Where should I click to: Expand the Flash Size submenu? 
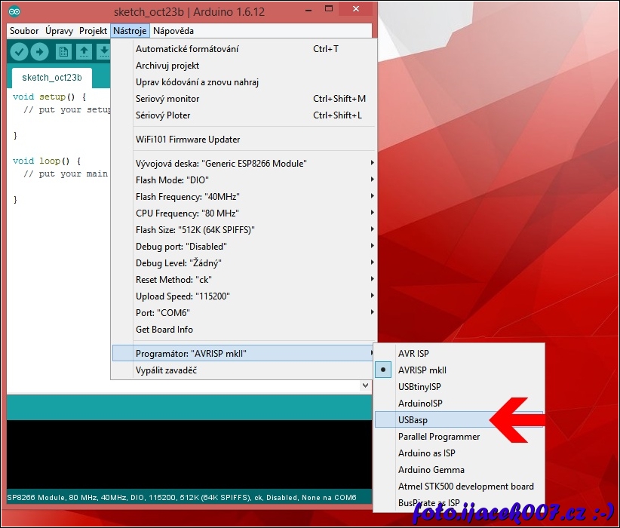(x=196, y=230)
